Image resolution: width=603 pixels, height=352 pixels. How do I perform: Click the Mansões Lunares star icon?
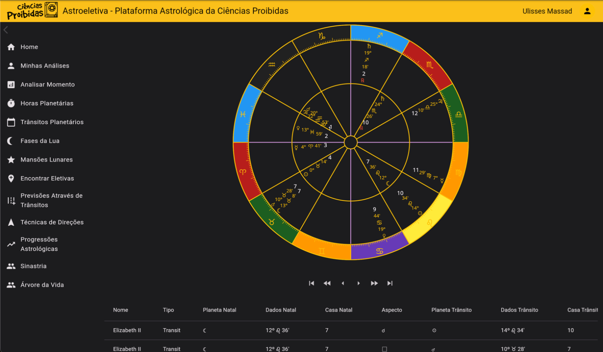11,159
